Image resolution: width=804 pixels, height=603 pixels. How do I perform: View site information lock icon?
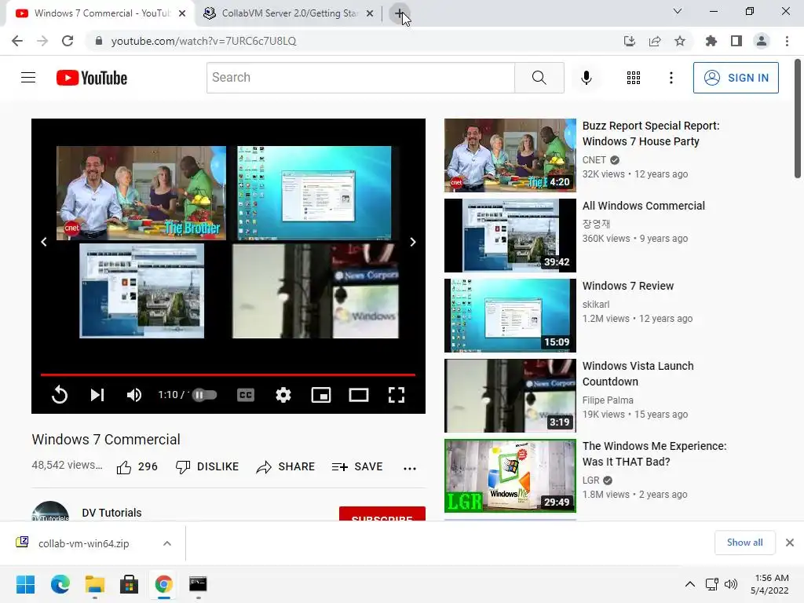[99, 41]
